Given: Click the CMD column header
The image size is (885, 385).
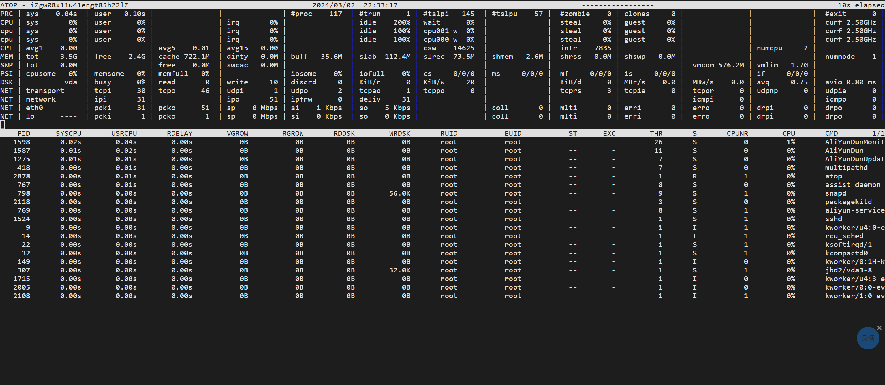Looking at the screenshot, I should coord(831,133).
